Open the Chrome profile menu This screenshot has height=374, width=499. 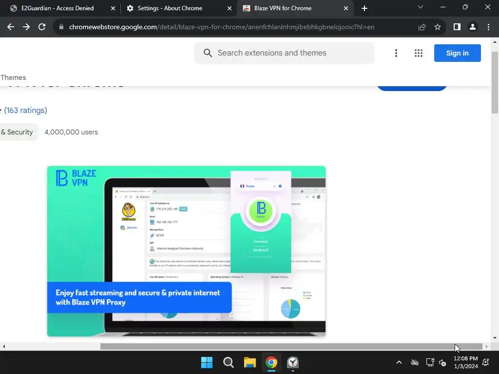pyautogui.click(x=473, y=27)
